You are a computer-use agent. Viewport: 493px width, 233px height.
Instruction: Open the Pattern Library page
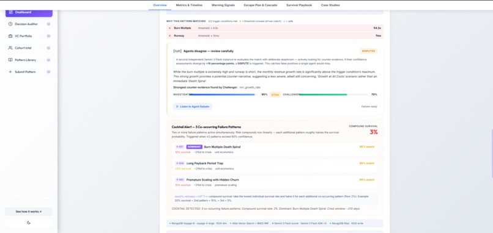pos(29,60)
